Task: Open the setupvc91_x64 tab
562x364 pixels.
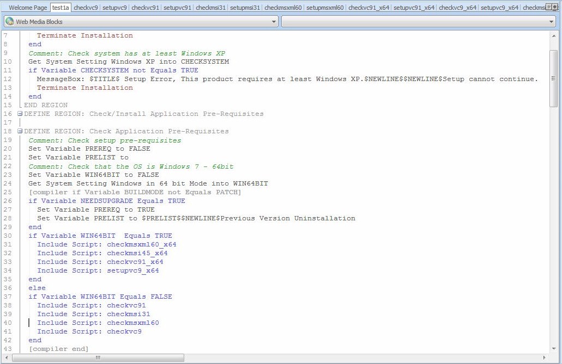Action: [414, 8]
